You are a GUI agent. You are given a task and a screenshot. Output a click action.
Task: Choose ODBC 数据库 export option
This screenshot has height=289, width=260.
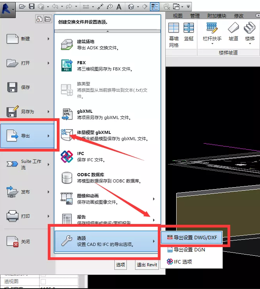(x=107, y=178)
